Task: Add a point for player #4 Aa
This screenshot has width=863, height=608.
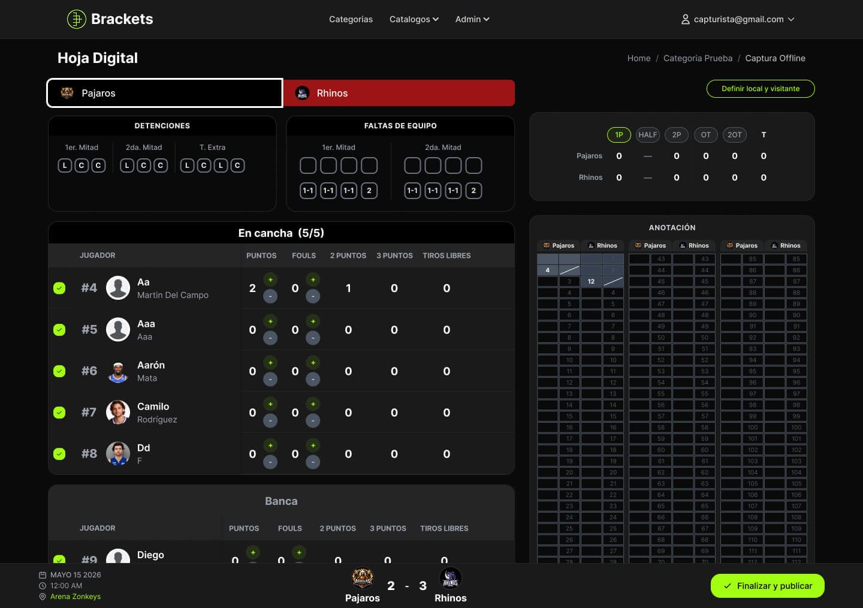Action: pos(270,280)
